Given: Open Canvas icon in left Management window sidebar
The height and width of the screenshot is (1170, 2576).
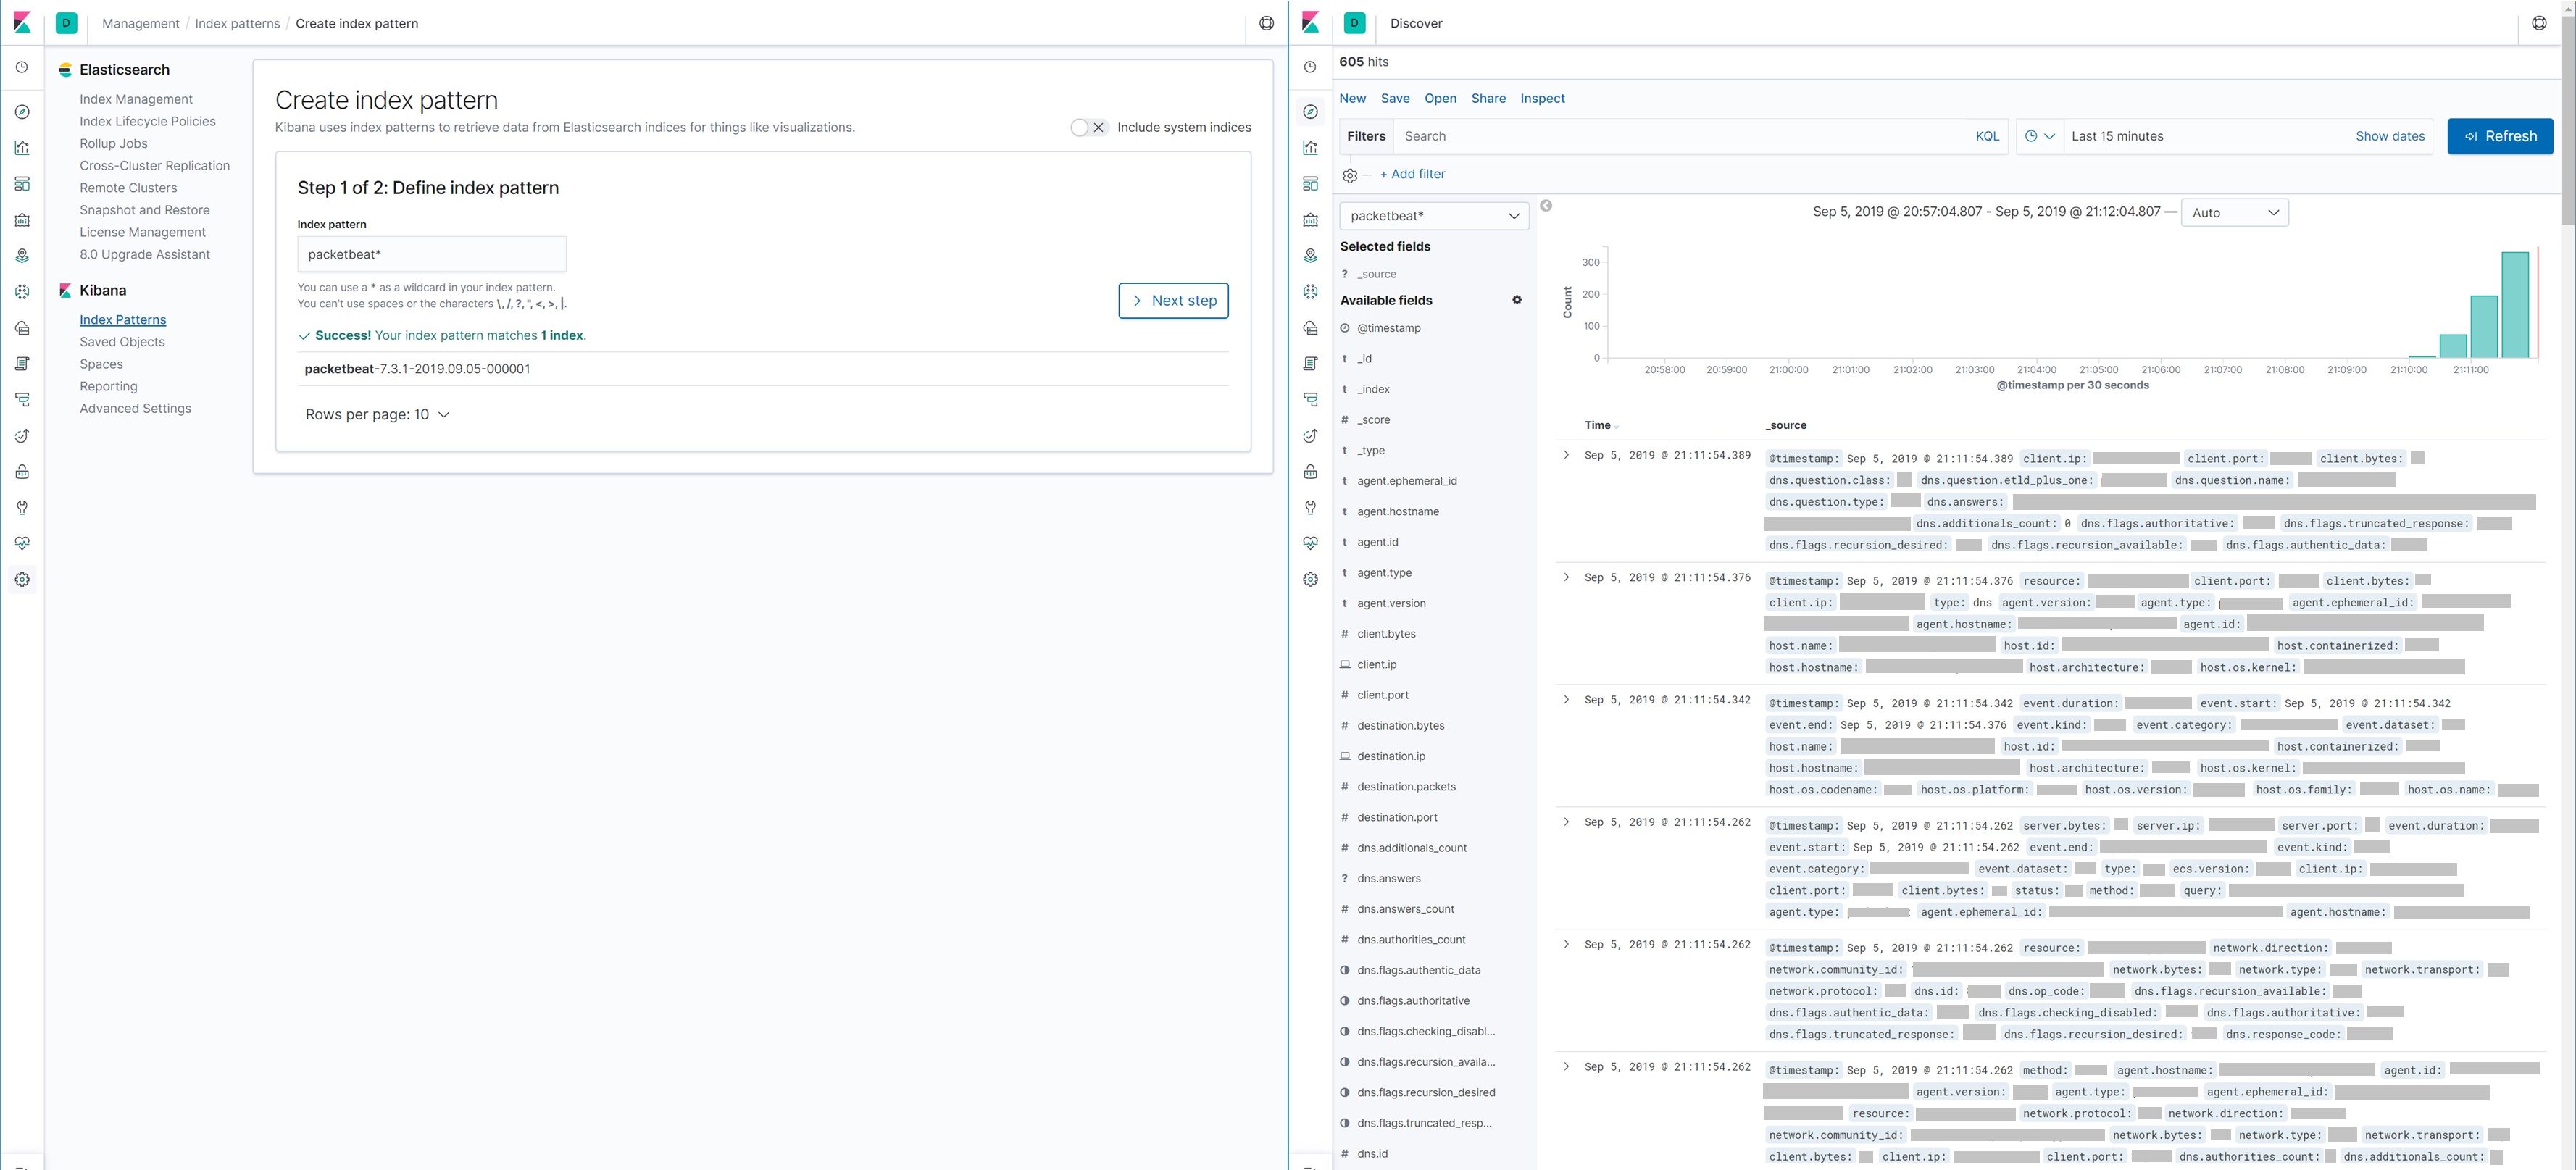Looking at the screenshot, I should 22,220.
